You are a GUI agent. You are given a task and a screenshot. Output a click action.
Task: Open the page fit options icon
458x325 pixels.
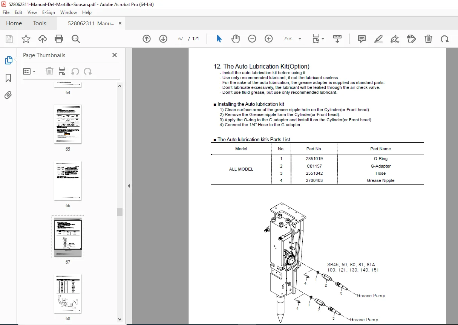(318, 39)
